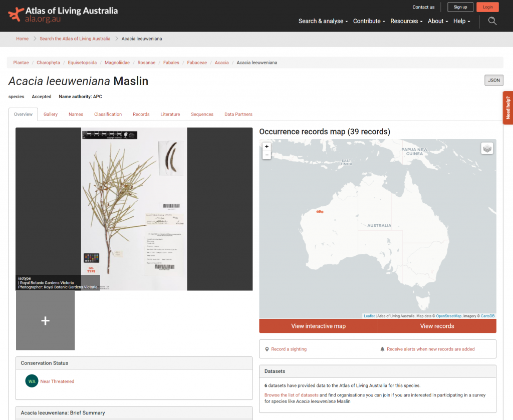Open the isotype specimen image

(x=134, y=209)
